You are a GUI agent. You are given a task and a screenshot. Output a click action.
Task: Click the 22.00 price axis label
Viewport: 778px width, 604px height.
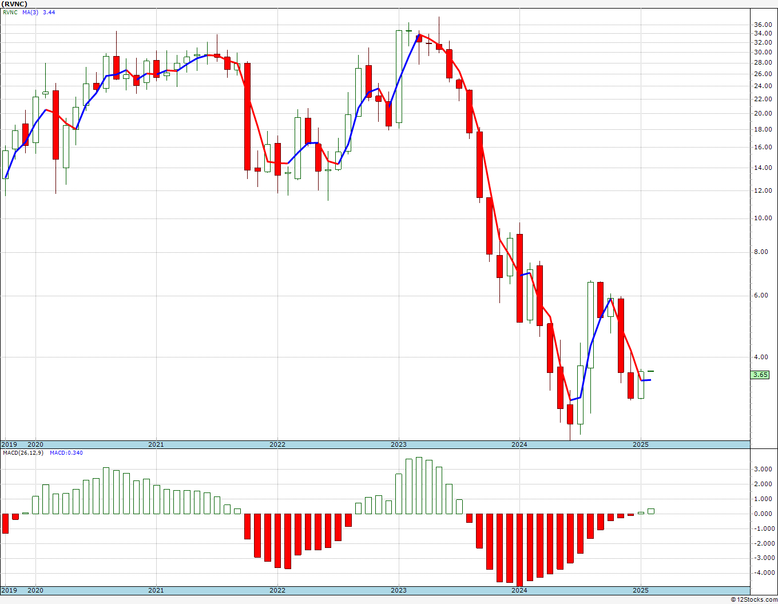coord(762,99)
